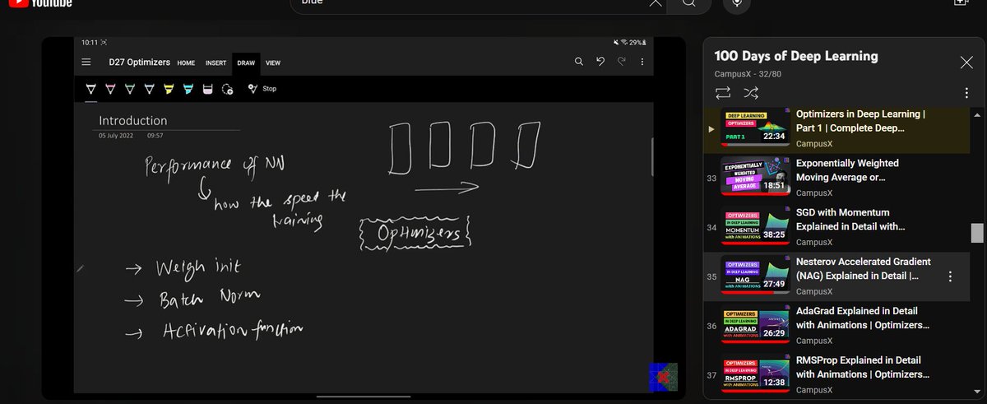Open the INSERT ribbon tab
This screenshot has height=404, width=987.
[216, 63]
